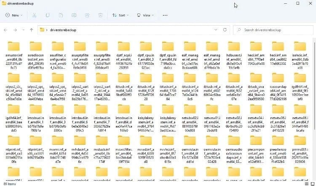Go up one directory level
Screen dimensions: 316x186
point(32,30)
